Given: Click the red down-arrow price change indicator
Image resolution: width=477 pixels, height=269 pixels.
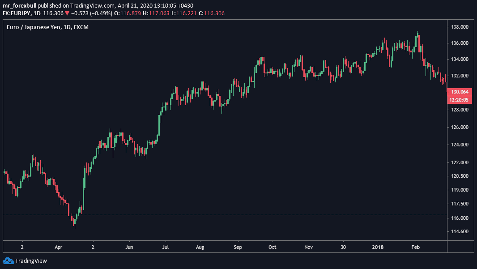Looking at the screenshot, I should pyautogui.click(x=67, y=13).
